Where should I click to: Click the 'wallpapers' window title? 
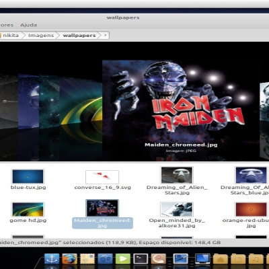[x=123, y=17]
